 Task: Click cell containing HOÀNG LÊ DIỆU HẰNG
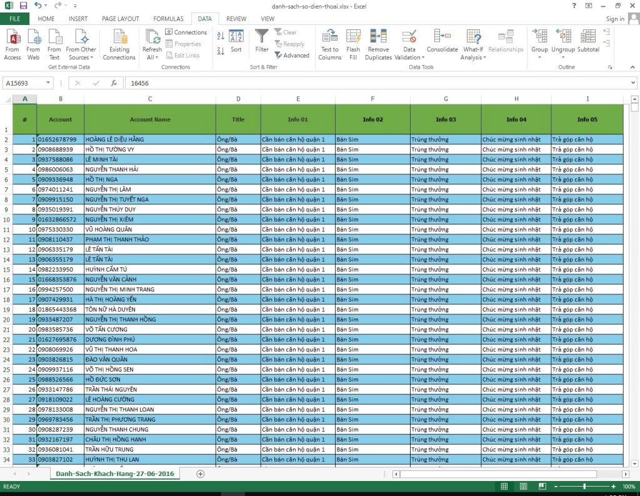[x=150, y=139]
